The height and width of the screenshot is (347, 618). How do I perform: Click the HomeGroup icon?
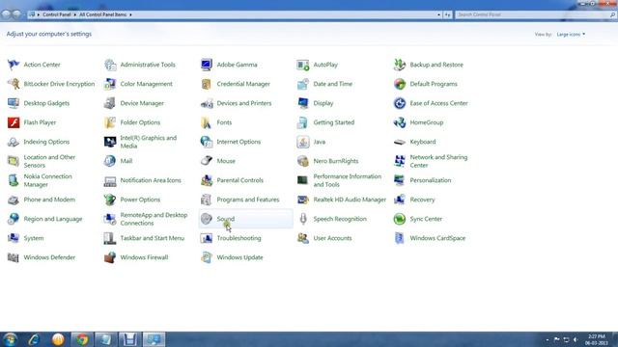(x=399, y=122)
